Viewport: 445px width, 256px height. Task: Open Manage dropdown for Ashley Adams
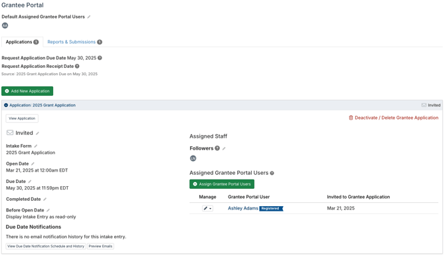click(x=207, y=208)
